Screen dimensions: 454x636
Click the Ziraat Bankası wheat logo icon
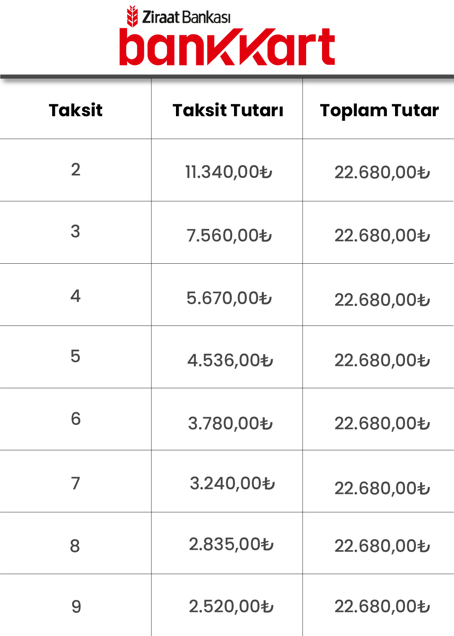tap(132, 16)
